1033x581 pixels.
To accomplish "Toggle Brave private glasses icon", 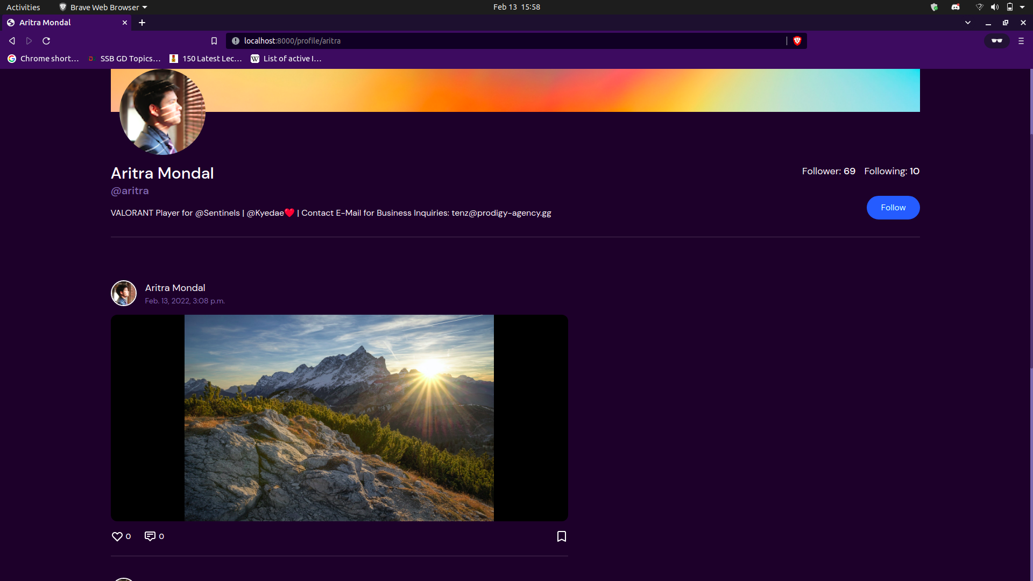I will (996, 41).
